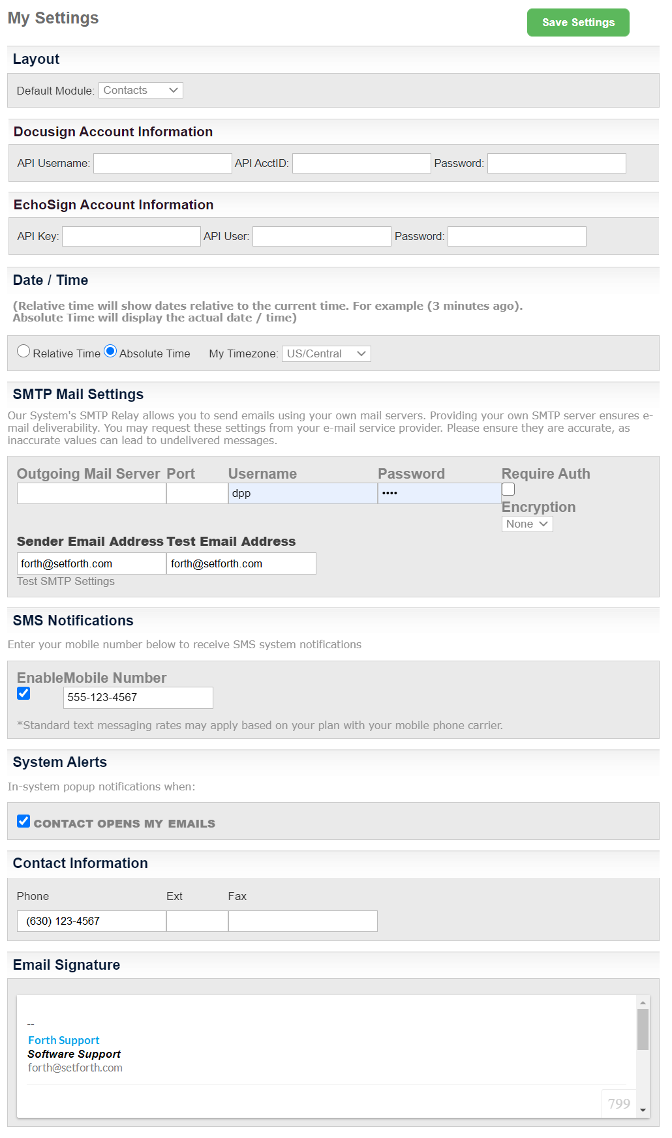Screen dimensions: 672x1138
Task: Click the Sender Email Address field
Action: coord(91,563)
